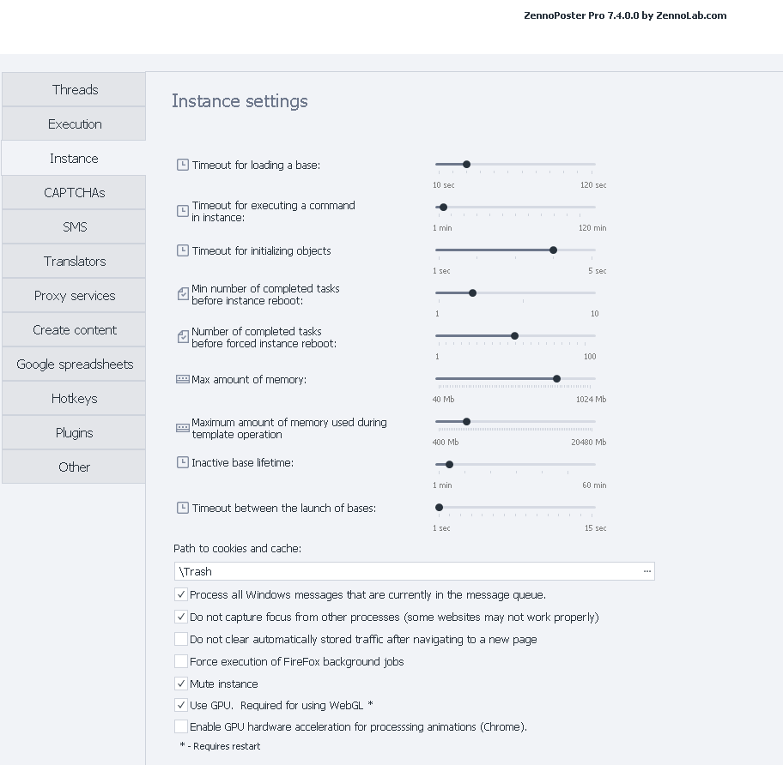The image size is (783, 765).
Task: Click clock icon beside Timeout for loading a base
Action: (182, 165)
